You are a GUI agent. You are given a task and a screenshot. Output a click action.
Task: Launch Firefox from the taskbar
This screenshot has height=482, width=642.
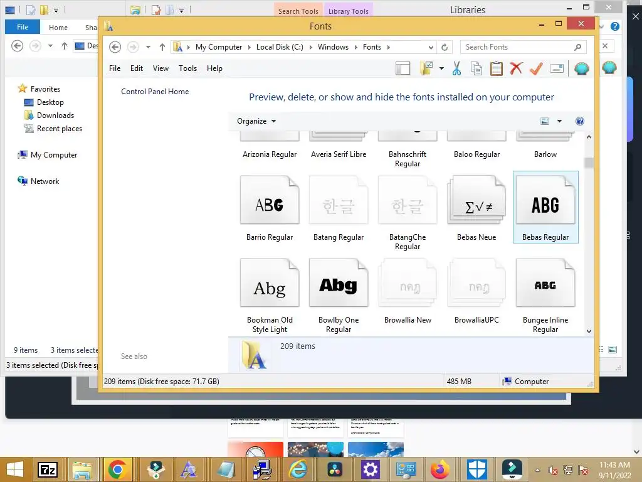point(439,469)
